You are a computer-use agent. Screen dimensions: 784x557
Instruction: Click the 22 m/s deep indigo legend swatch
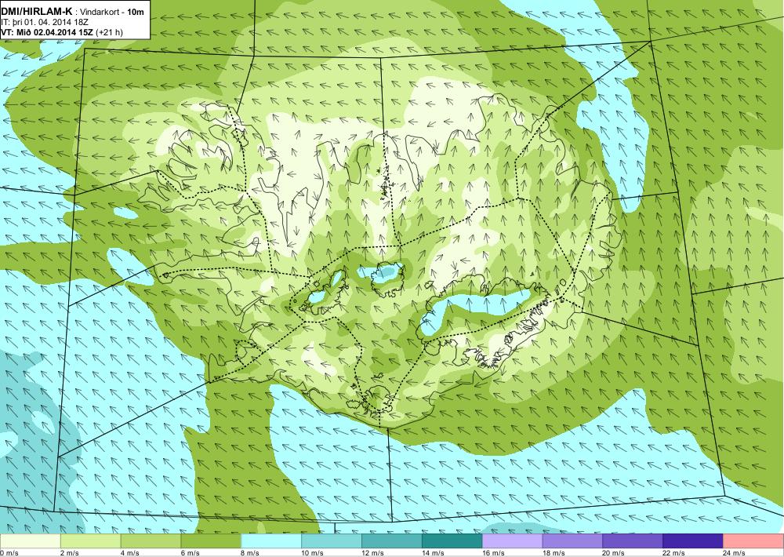693,541
